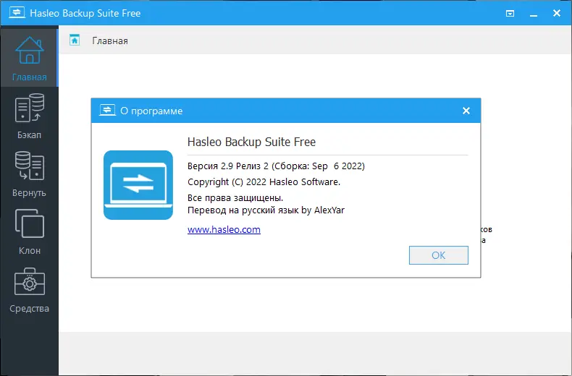572x376 pixels.
Task: Click the Copyright (C) 2022 Hasleo Software line
Action: pos(264,181)
